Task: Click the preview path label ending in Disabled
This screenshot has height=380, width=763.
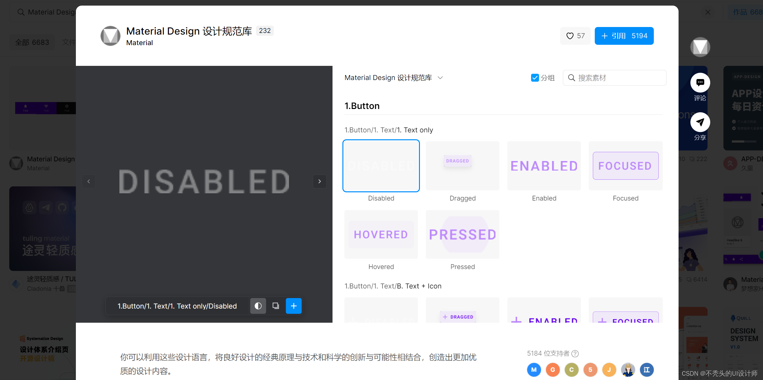Action: [x=177, y=306]
